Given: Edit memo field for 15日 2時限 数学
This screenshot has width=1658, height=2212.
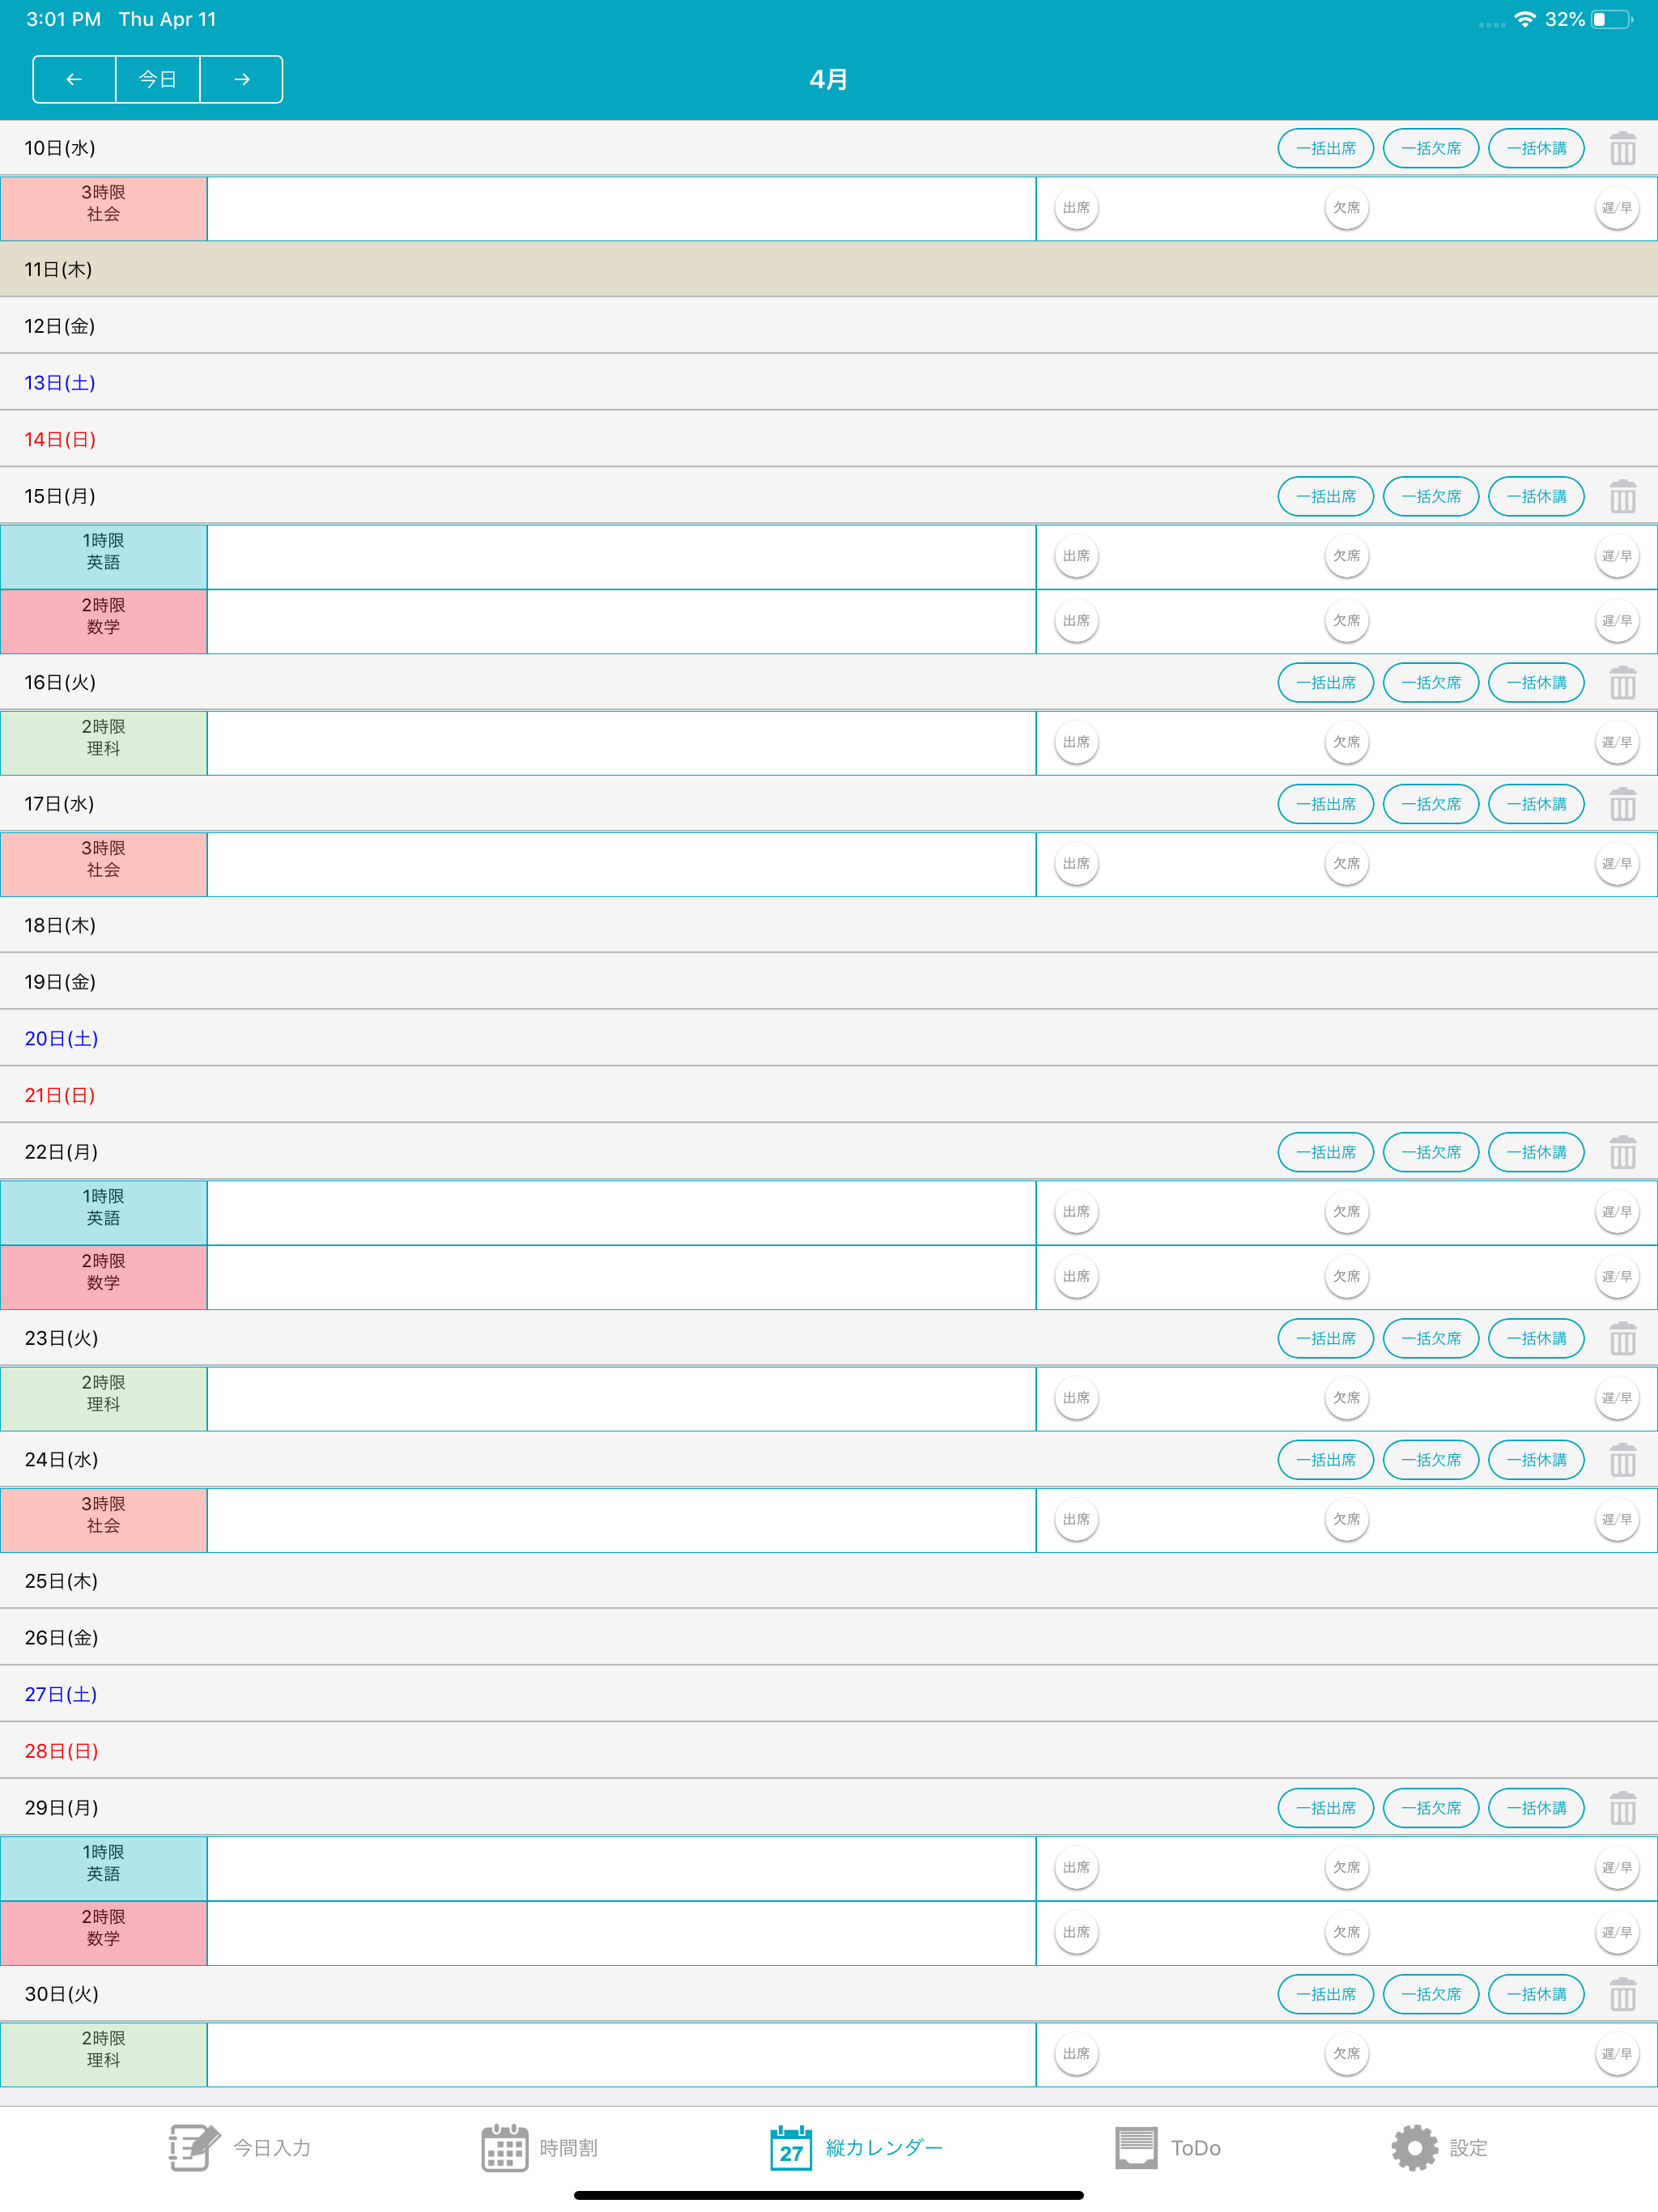Looking at the screenshot, I should pos(621,621).
